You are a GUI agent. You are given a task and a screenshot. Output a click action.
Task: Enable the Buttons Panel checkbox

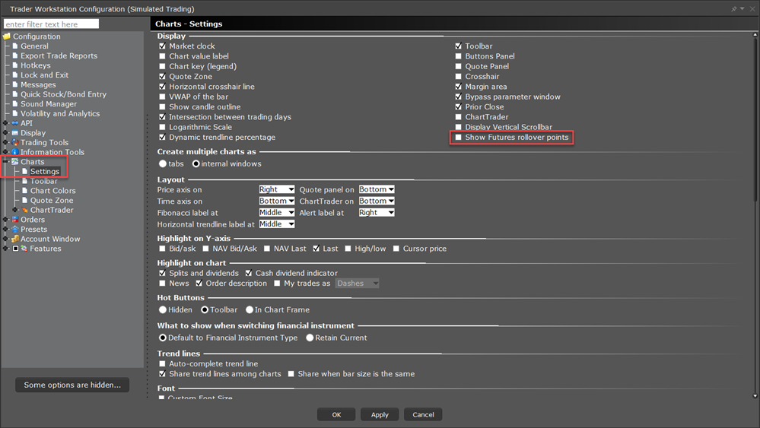[x=459, y=56]
